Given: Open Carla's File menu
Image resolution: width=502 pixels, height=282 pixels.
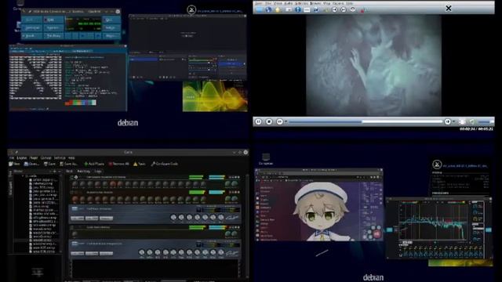Looking at the screenshot, I should [x=12, y=157].
